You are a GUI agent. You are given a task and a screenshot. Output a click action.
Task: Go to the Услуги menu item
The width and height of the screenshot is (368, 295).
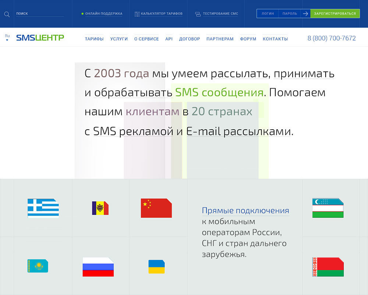tap(119, 39)
